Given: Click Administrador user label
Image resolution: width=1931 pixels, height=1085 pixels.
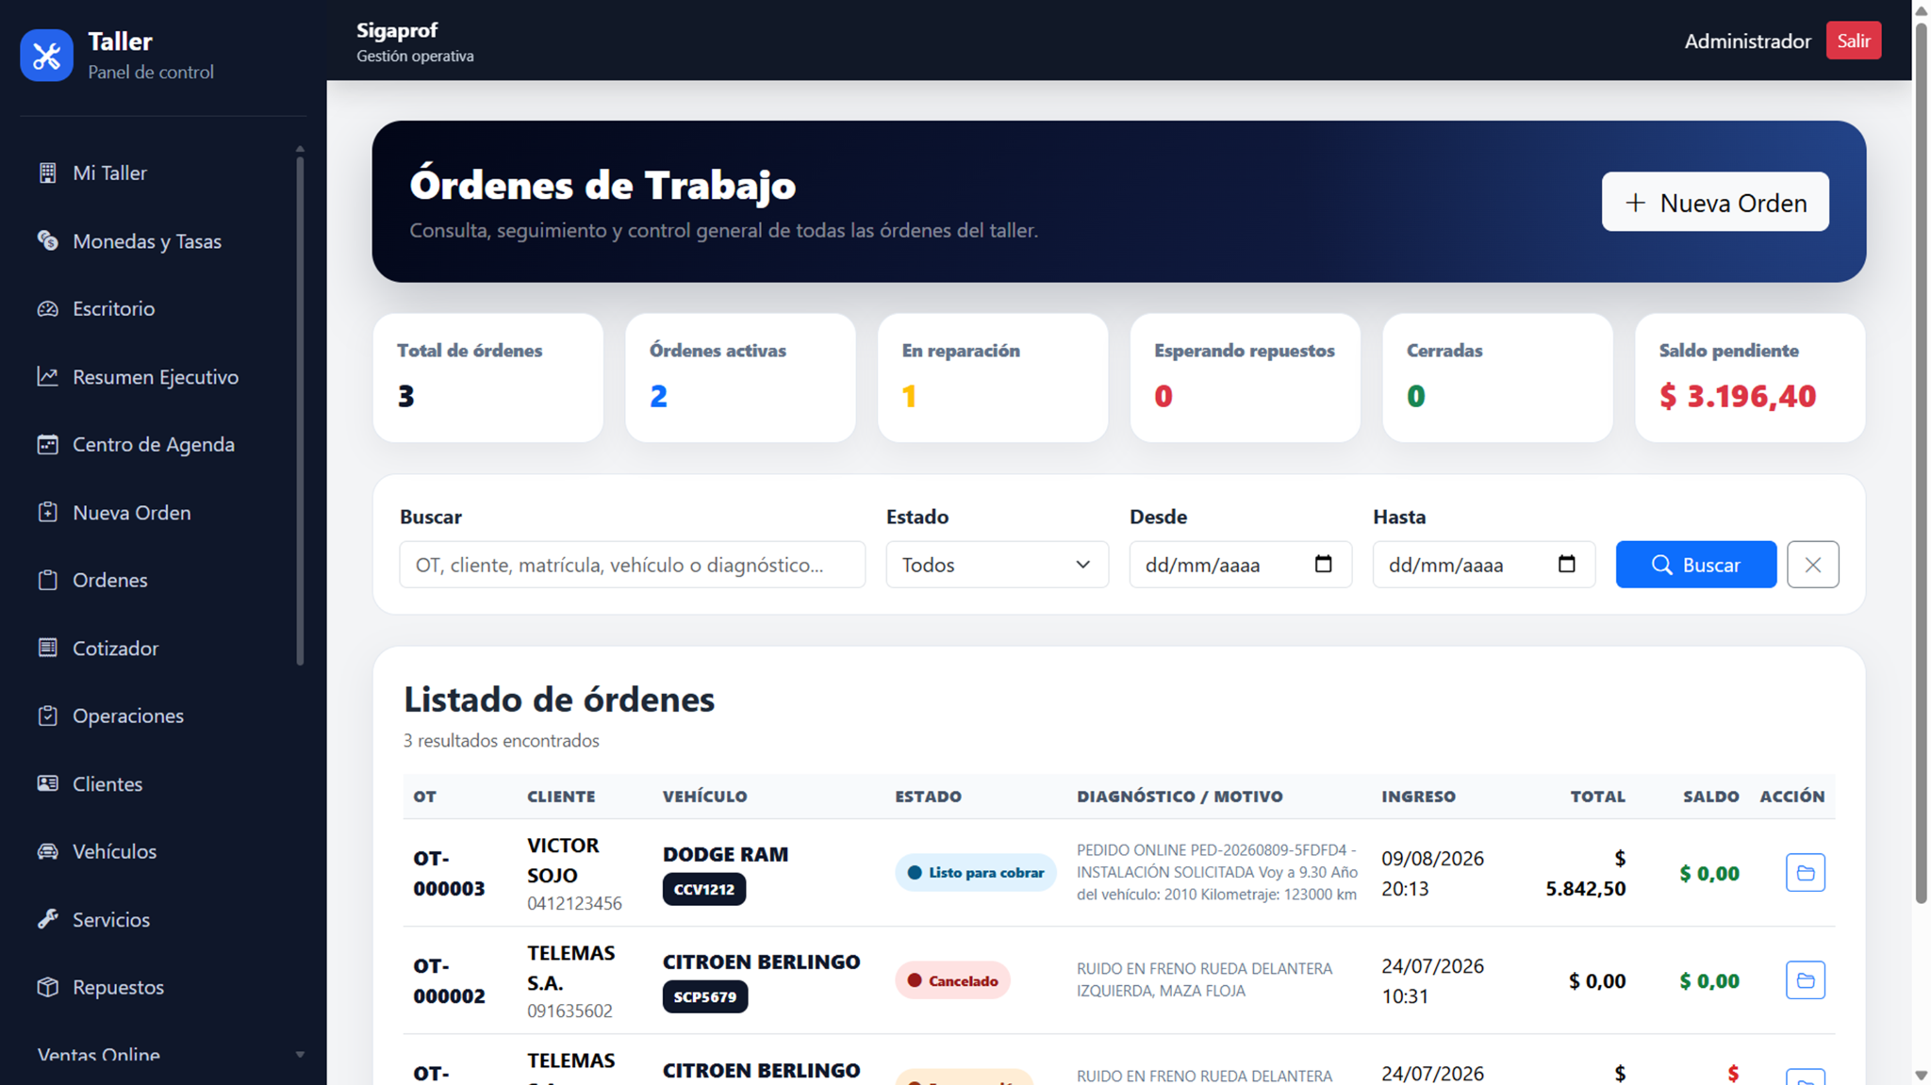Looking at the screenshot, I should tap(1747, 41).
